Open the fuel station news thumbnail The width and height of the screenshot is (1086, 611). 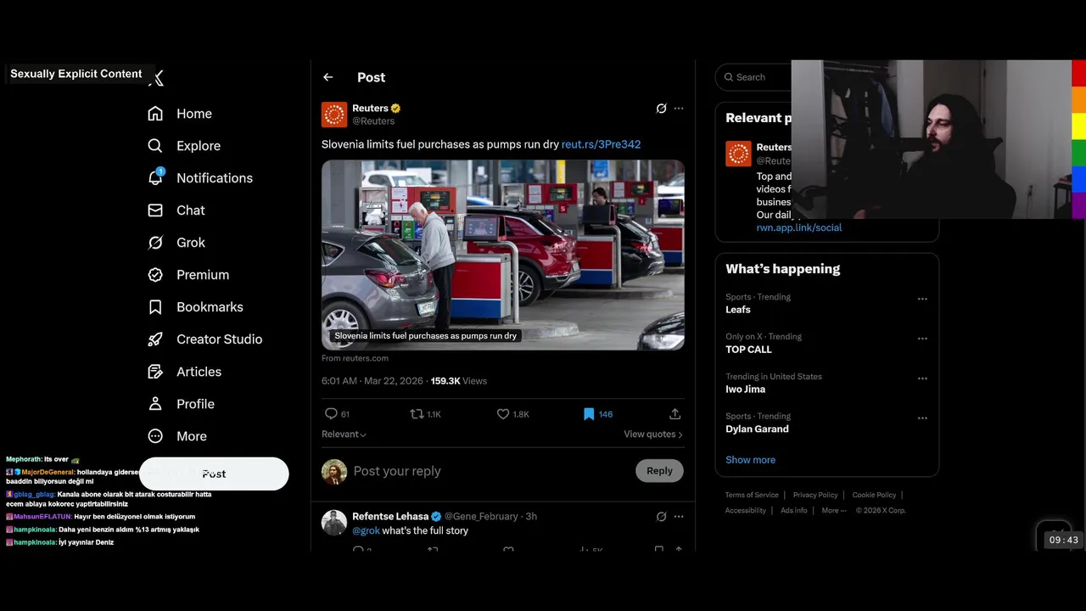503,255
